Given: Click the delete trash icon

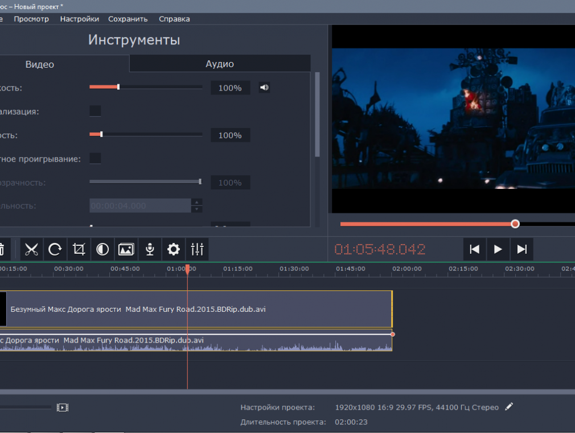Looking at the screenshot, I should [x=3, y=249].
